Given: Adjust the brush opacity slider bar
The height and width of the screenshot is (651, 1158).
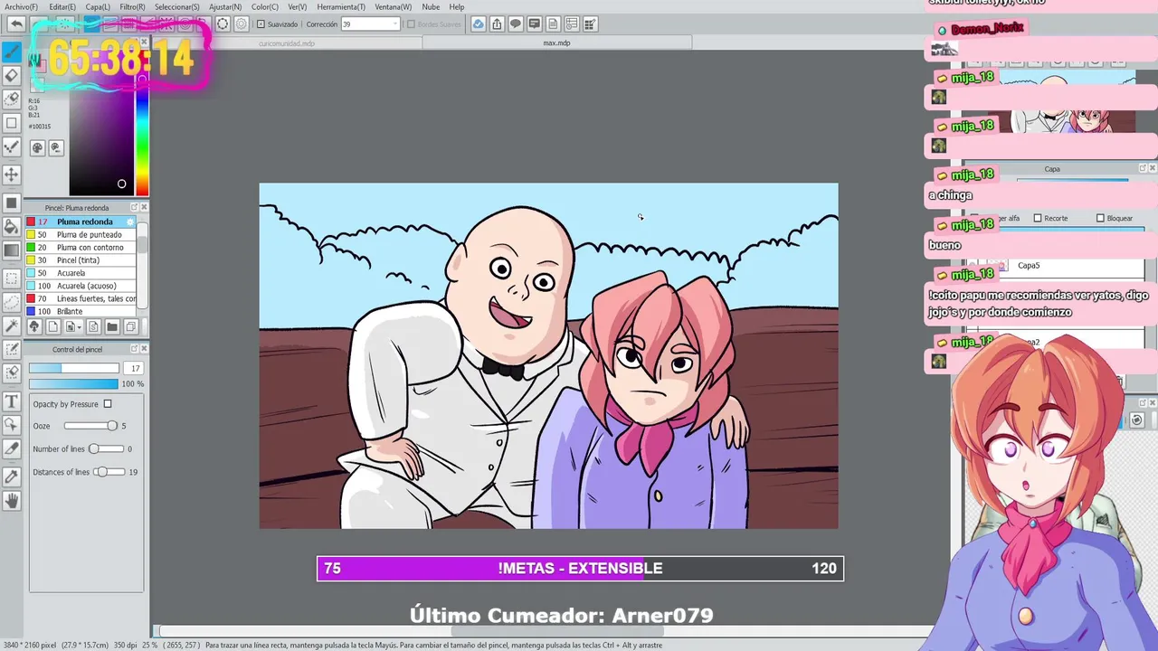Looking at the screenshot, I should (73, 384).
